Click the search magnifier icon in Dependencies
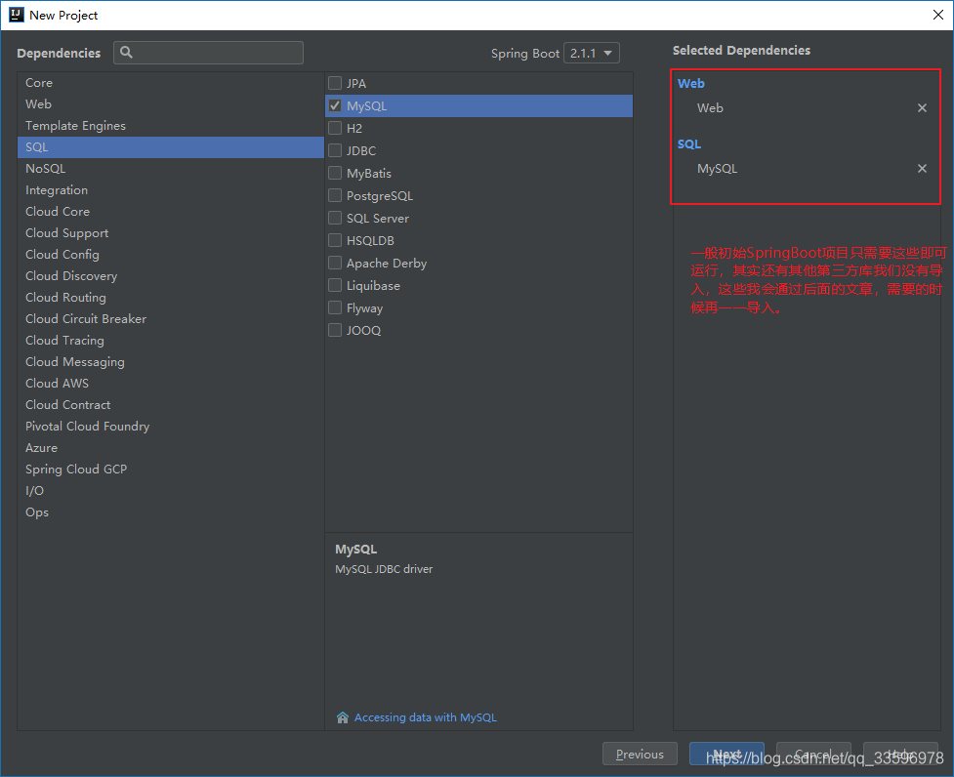The image size is (954, 777). click(x=126, y=53)
